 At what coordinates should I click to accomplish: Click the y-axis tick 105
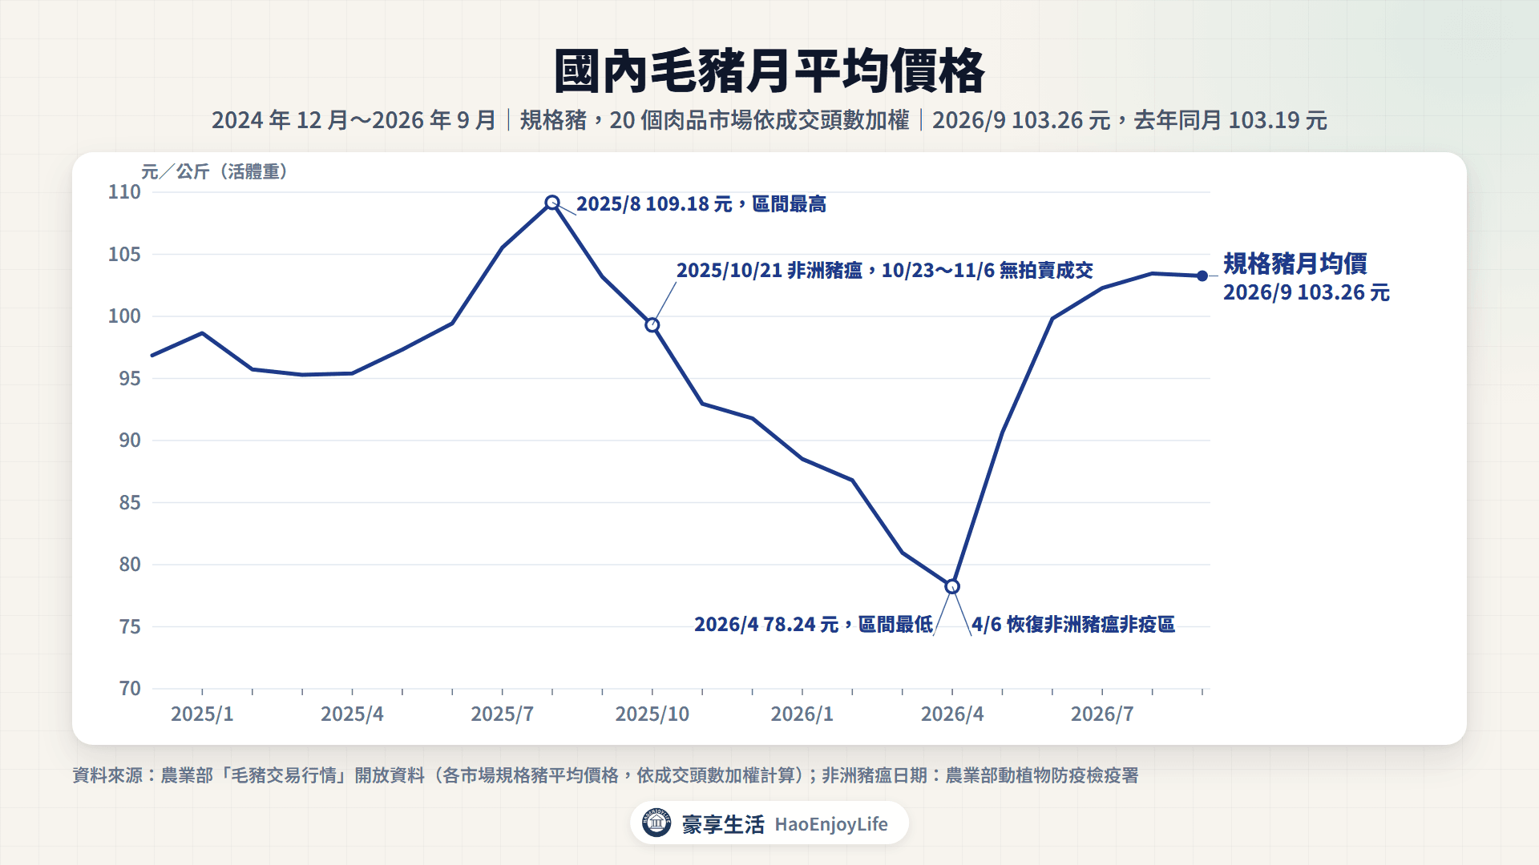click(x=124, y=255)
